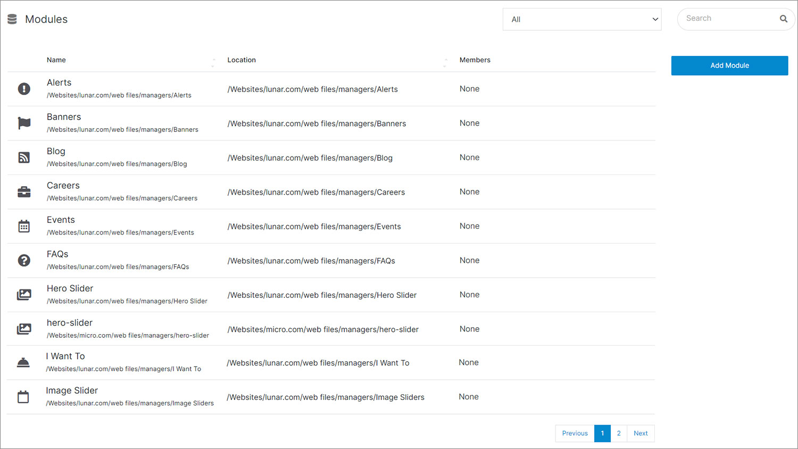Click Blog location path cell
The width and height of the screenshot is (798, 449).
[310, 158]
